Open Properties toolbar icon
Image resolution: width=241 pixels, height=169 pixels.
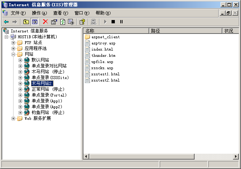click(x=54, y=22)
